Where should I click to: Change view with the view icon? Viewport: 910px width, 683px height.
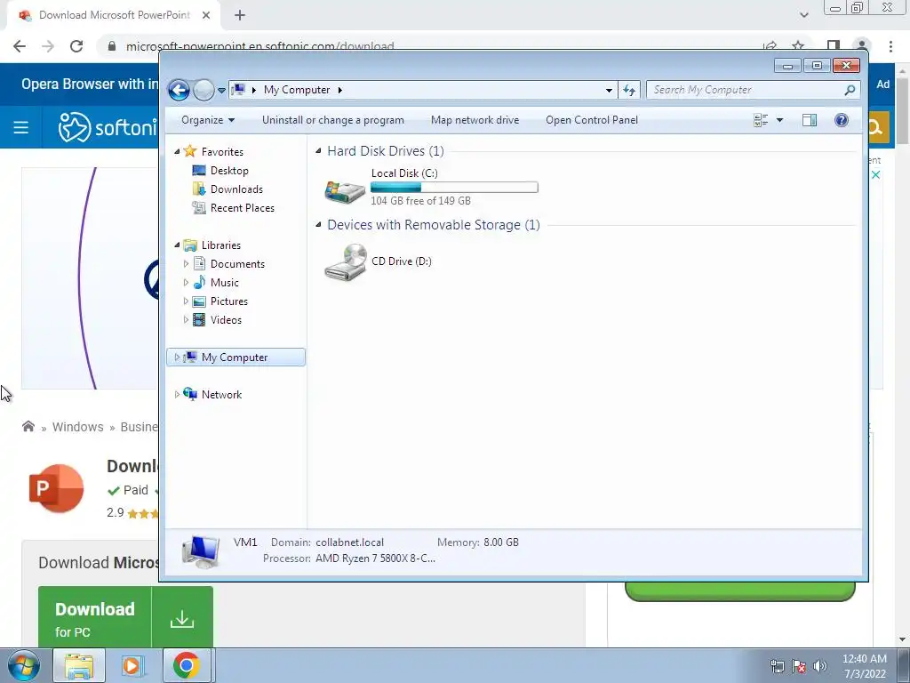(761, 120)
